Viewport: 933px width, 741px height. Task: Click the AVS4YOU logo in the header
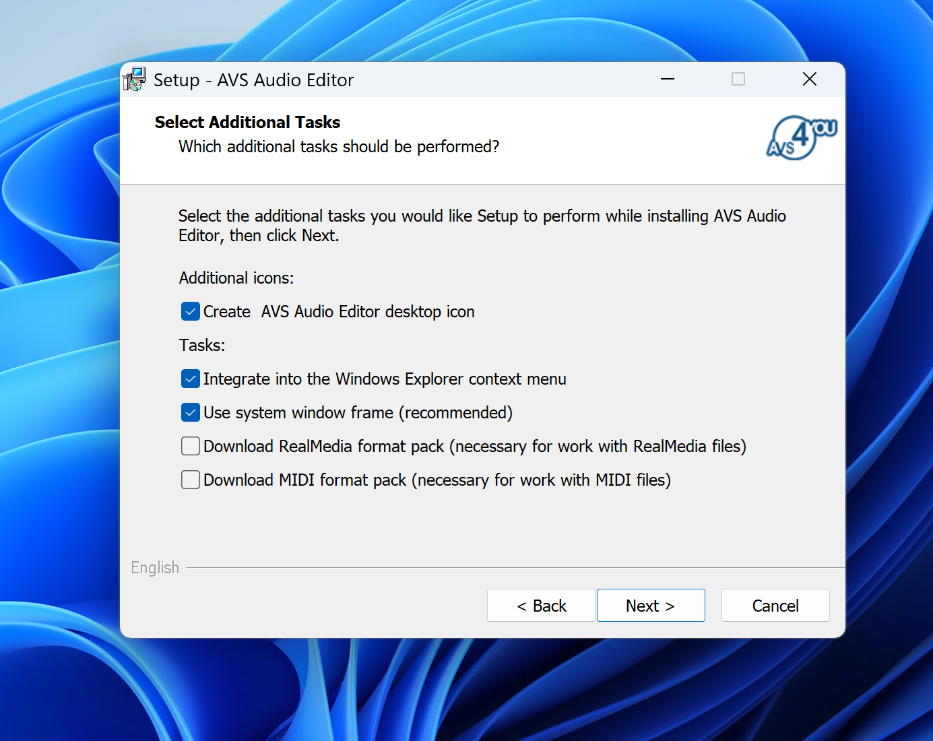click(801, 137)
